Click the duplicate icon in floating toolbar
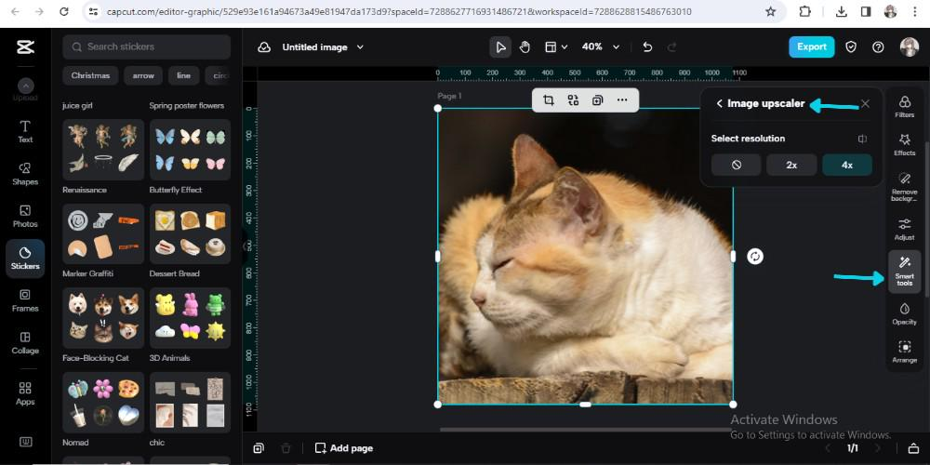 click(x=597, y=100)
